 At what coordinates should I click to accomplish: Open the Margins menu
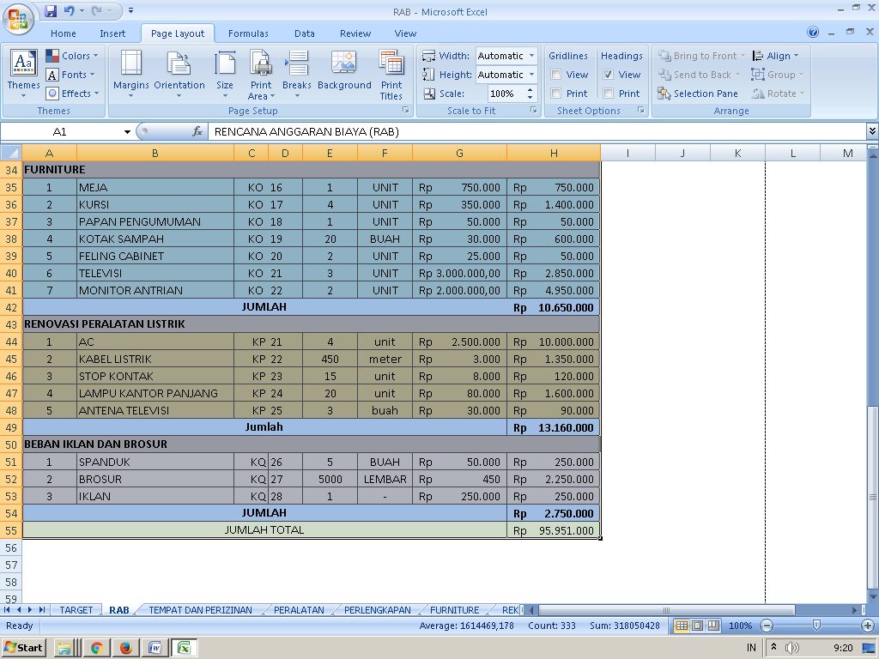pos(131,74)
